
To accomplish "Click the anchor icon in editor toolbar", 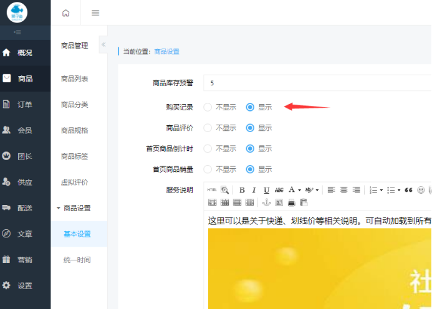I will [x=266, y=202].
